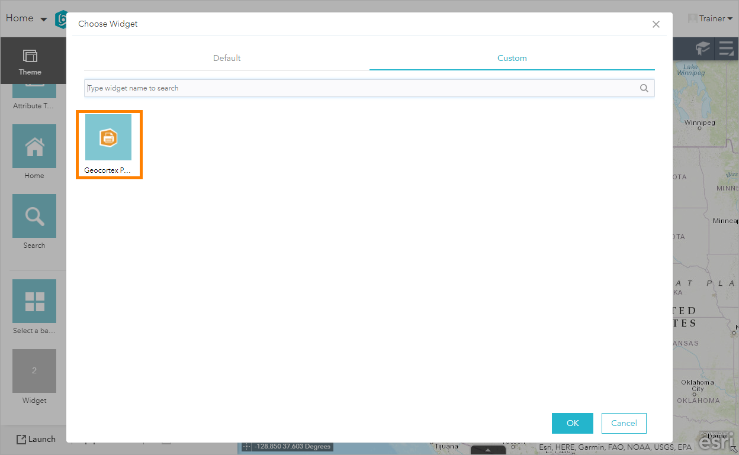Click the empty Widget 2 placeholder slot
739x455 pixels.
click(34, 371)
